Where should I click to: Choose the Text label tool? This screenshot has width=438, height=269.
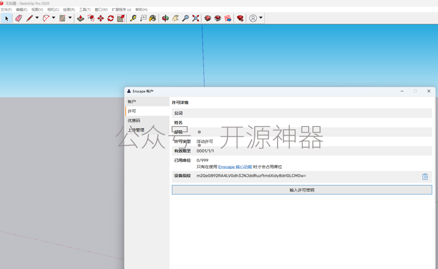coord(143,18)
